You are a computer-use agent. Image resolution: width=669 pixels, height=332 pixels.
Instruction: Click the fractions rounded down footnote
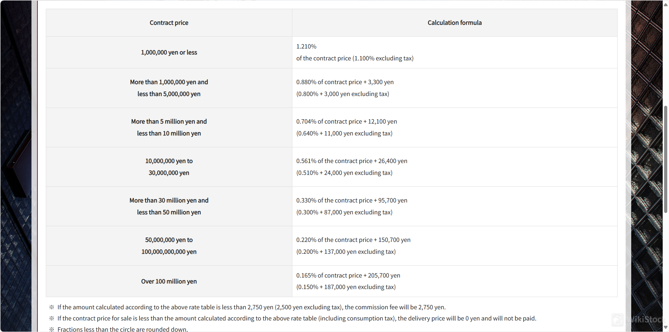pos(123,329)
